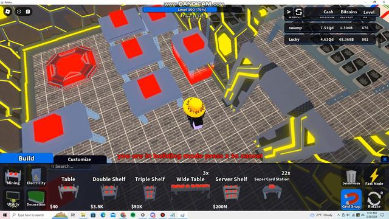The height and width of the screenshot is (219, 389).
Task: Pick the Wide Table item
Action: coord(190,190)
